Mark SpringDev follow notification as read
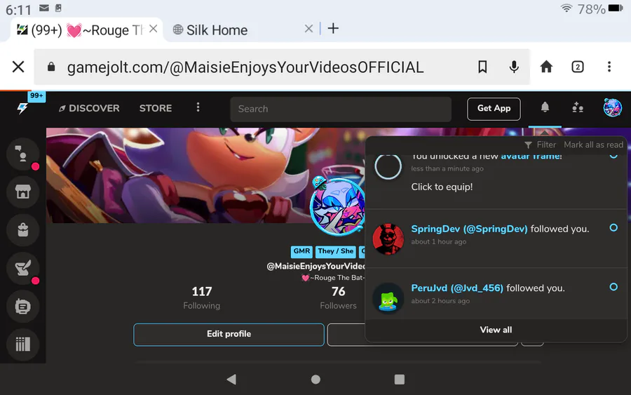 point(613,227)
